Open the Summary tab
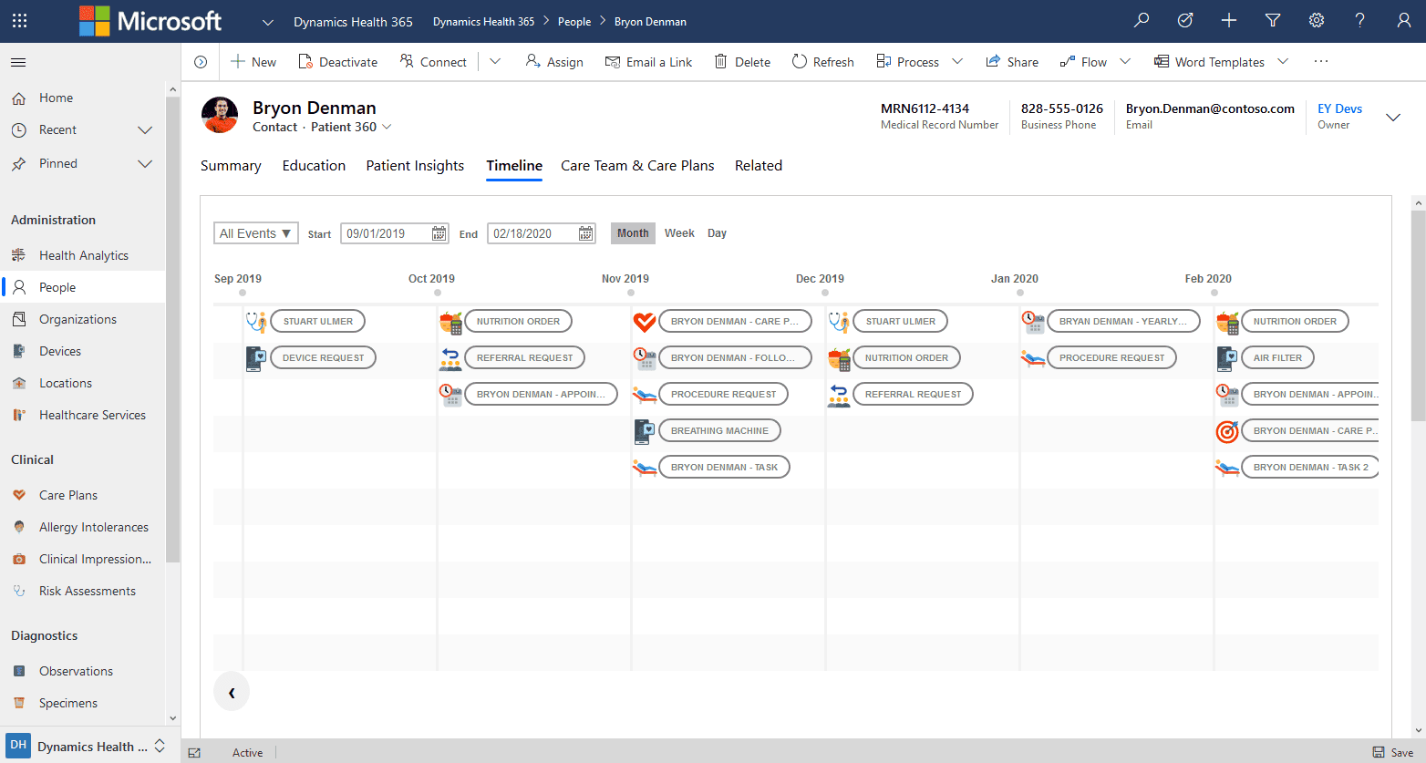 pos(231,166)
